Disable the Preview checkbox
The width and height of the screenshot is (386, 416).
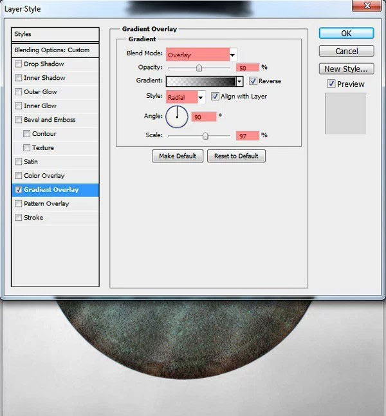point(331,84)
